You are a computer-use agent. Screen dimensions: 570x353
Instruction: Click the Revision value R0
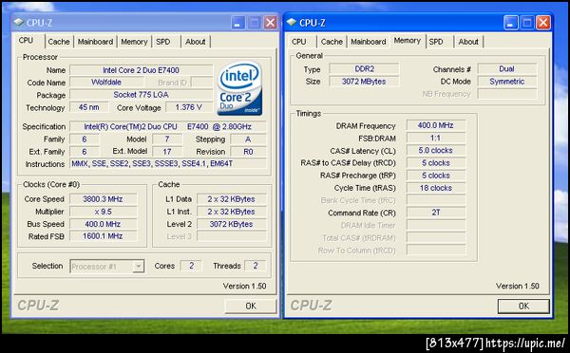(x=248, y=152)
